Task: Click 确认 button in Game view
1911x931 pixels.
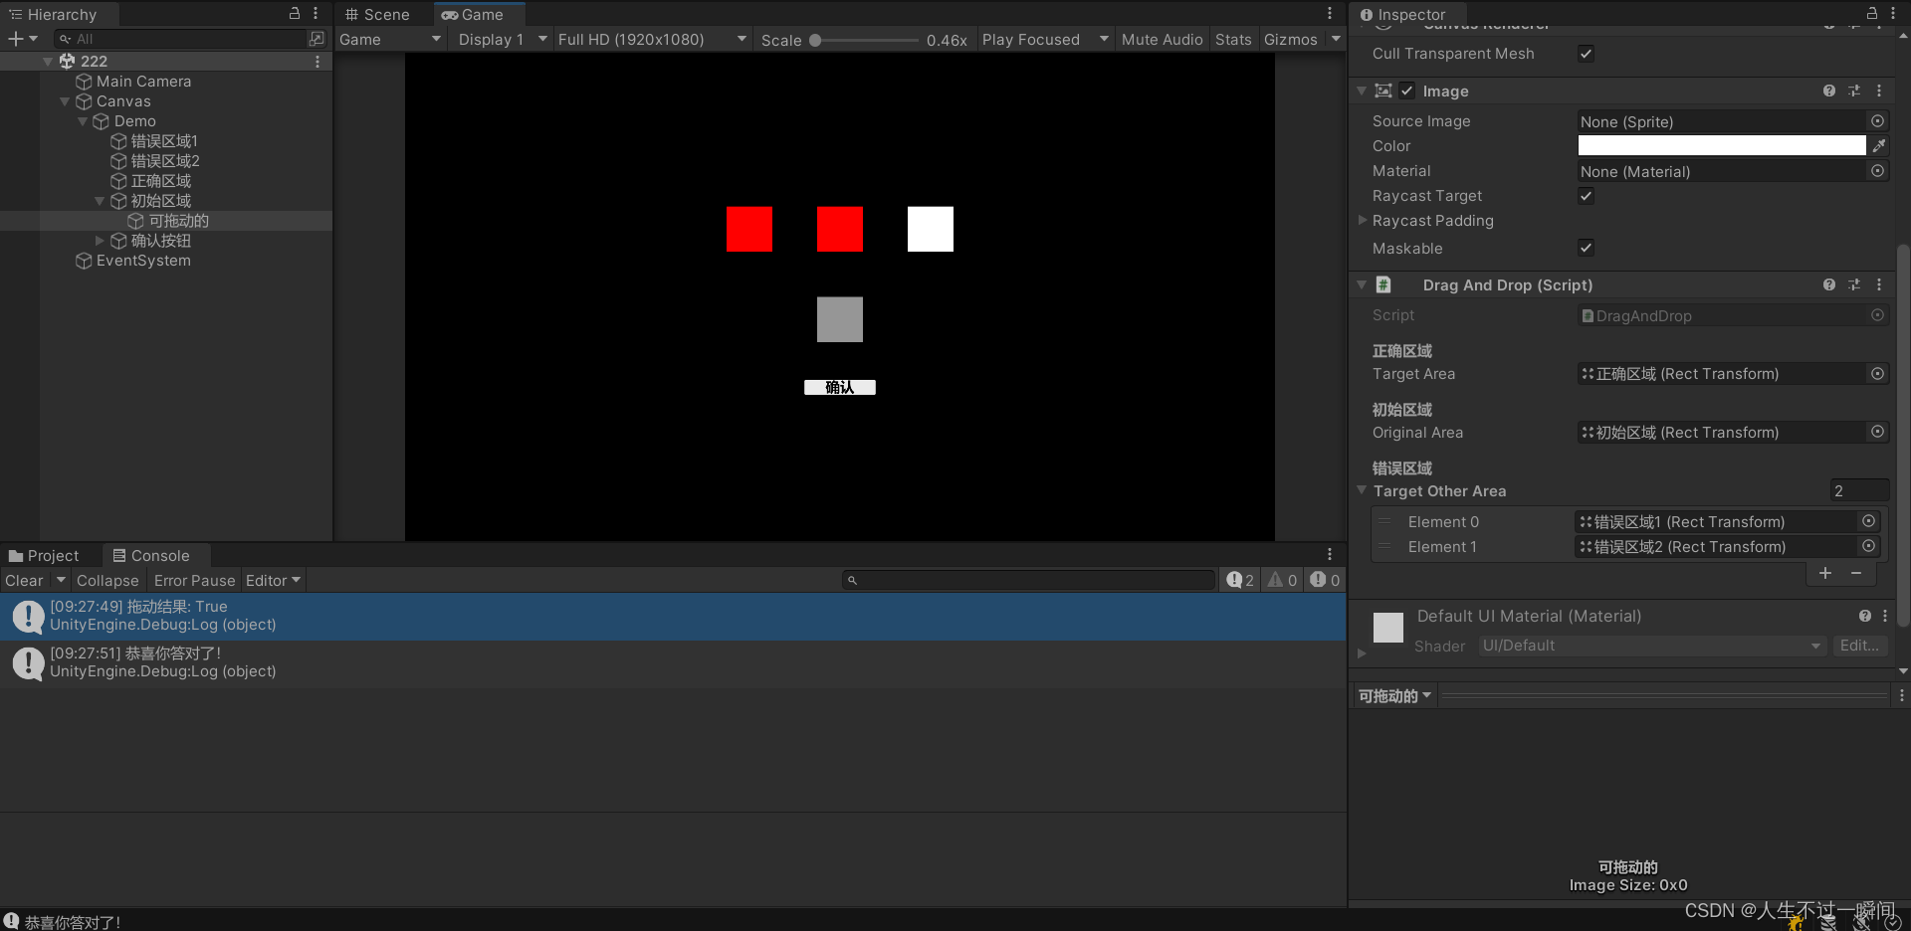Action: pyautogui.click(x=840, y=387)
